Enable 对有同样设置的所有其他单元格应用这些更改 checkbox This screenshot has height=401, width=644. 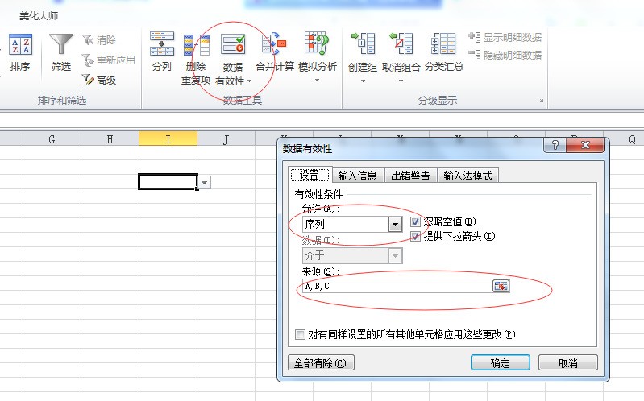[x=300, y=334]
